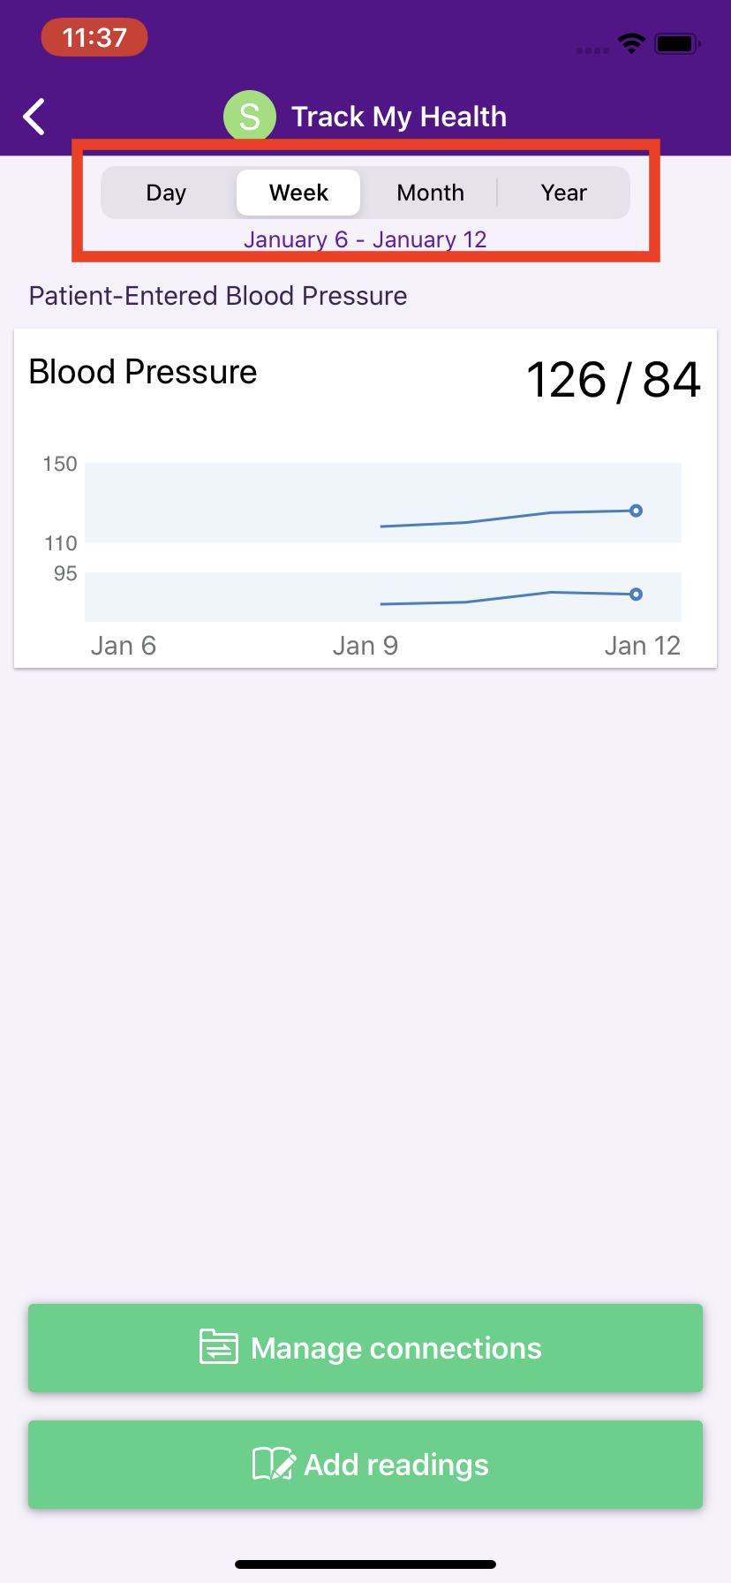Enable the Year time range
This screenshot has height=1583, width=731.
click(x=563, y=193)
